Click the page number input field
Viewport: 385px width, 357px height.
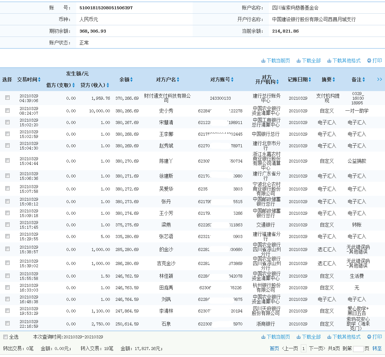pyautogui.click(x=359, y=348)
